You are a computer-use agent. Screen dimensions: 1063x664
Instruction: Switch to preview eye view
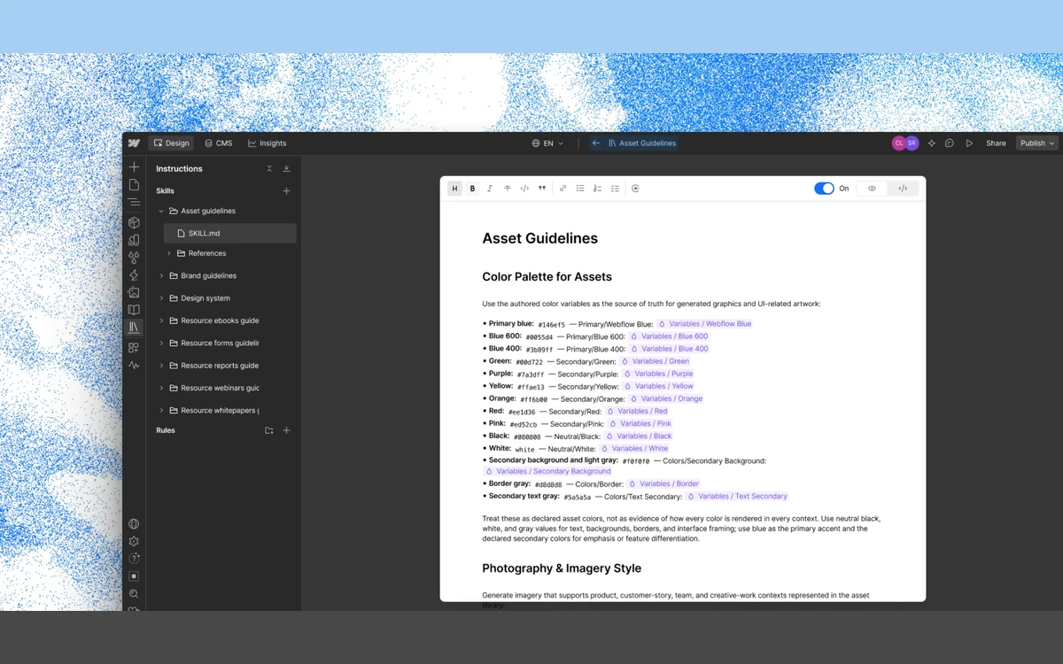872,189
